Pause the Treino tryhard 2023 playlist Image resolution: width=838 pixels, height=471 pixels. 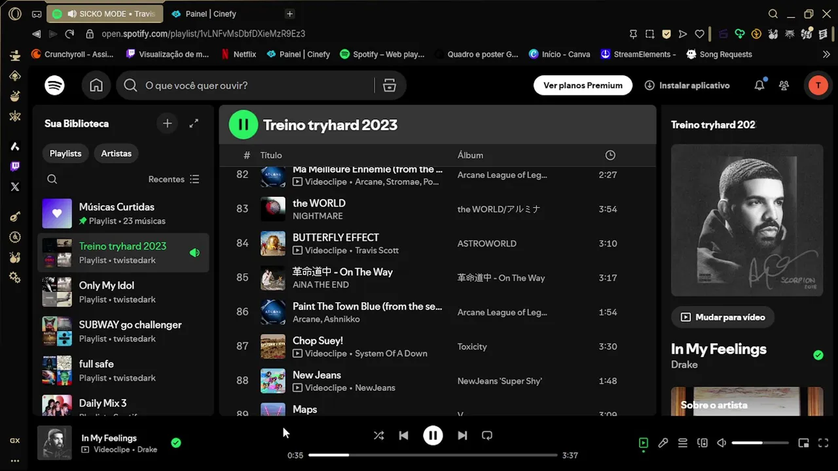[x=244, y=125]
